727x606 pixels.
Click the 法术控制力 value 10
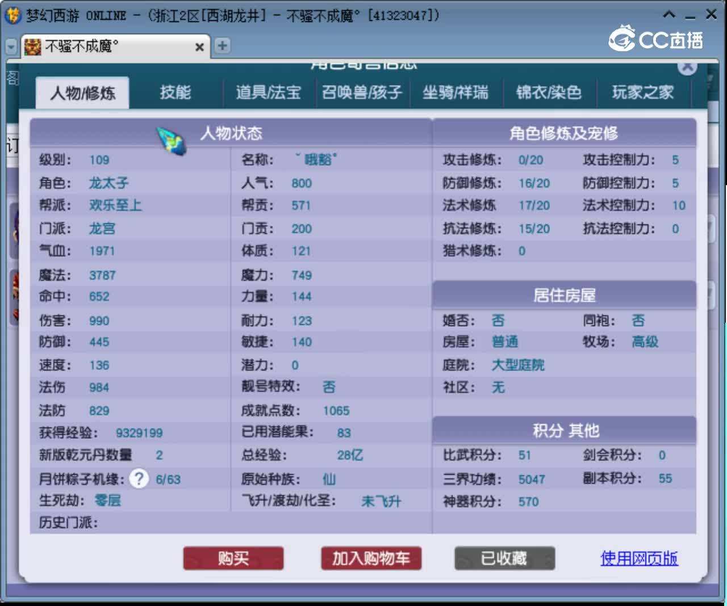679,205
